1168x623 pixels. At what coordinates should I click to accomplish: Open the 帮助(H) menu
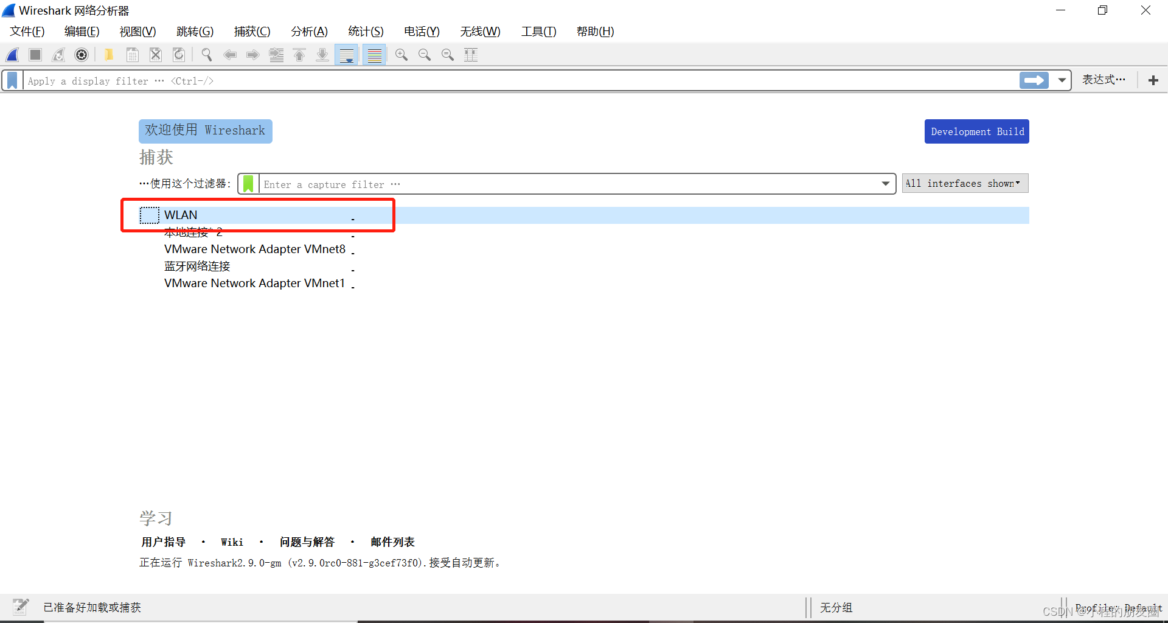[x=596, y=32]
